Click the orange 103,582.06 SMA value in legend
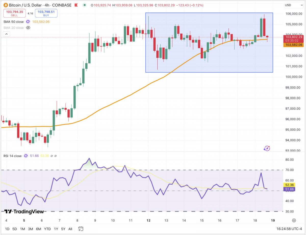 (x=41, y=22)
